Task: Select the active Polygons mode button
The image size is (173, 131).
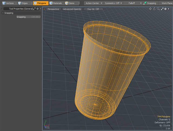Action: (x=41, y=3)
